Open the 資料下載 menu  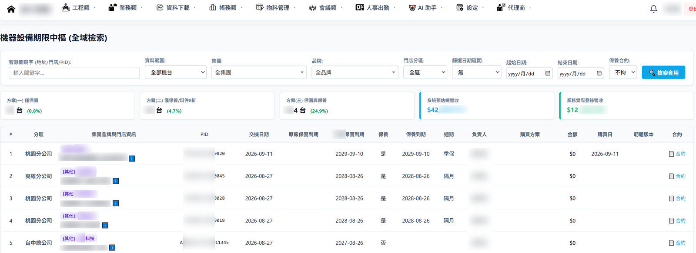tap(176, 8)
